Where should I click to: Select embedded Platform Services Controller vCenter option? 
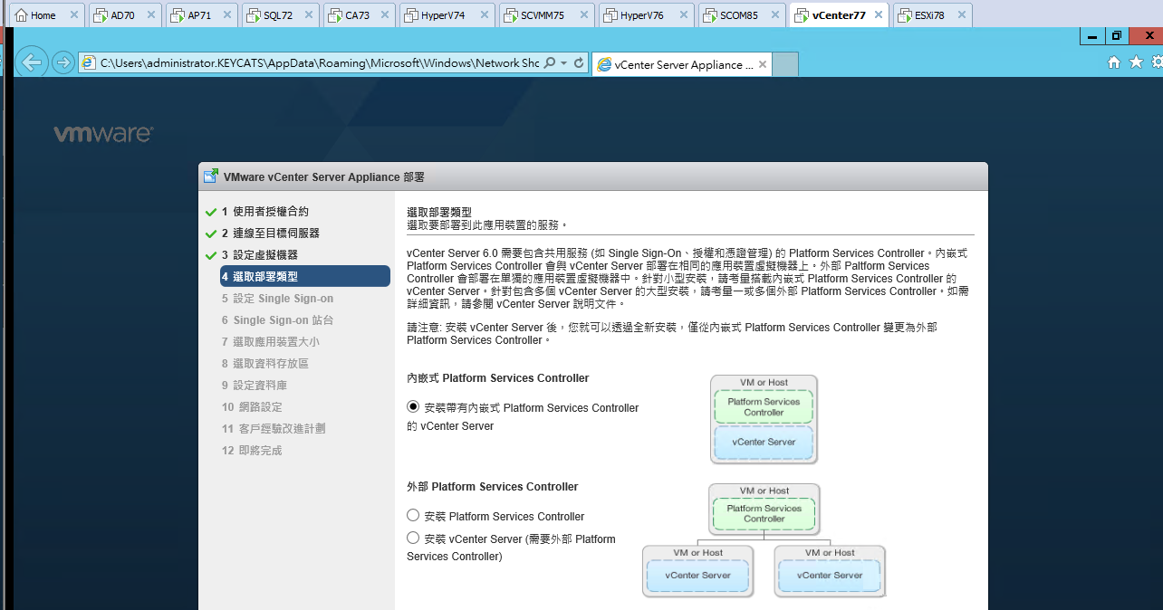pos(414,407)
